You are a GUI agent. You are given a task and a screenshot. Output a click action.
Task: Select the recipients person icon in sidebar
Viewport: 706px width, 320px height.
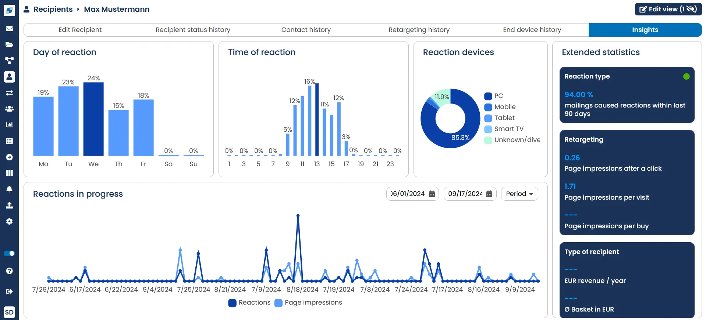click(9, 77)
